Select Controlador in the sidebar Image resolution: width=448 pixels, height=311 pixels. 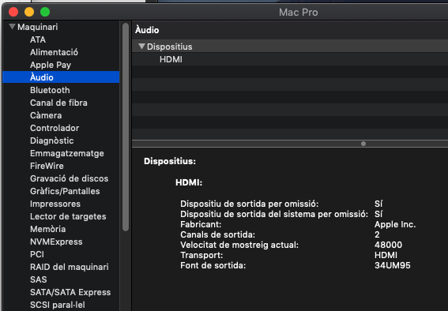(x=55, y=128)
